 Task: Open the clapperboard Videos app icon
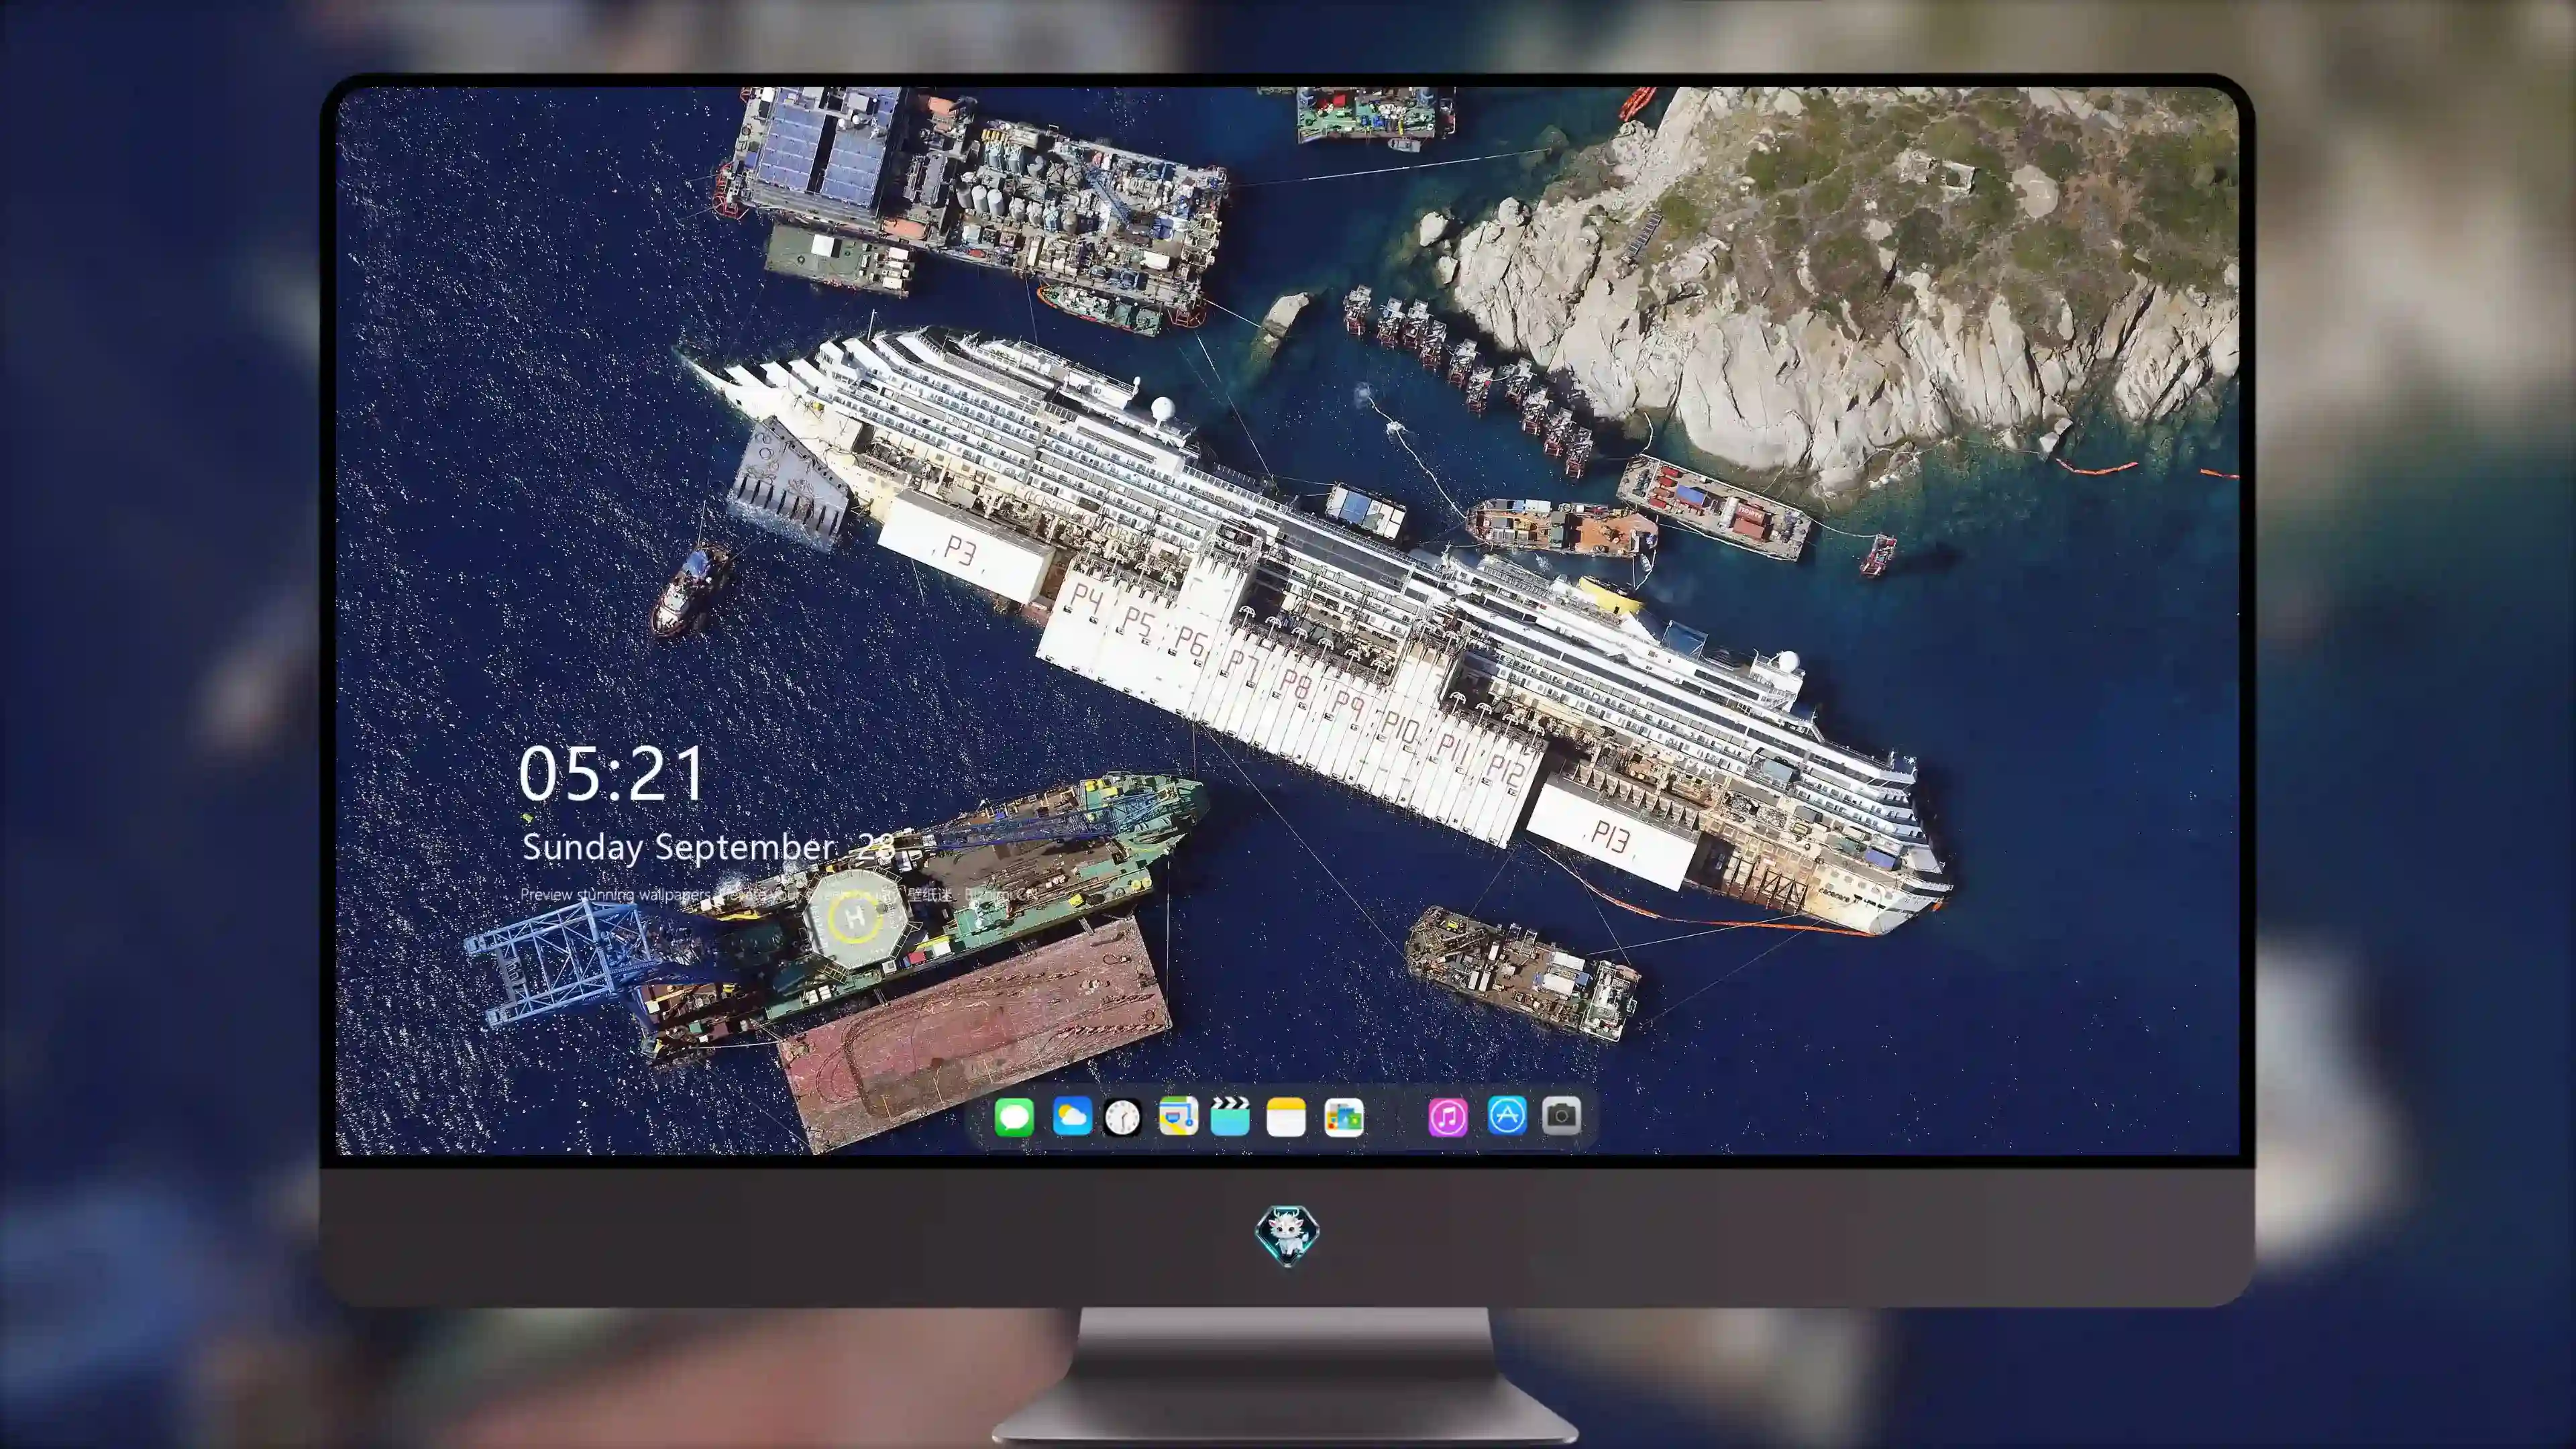(x=1230, y=1116)
